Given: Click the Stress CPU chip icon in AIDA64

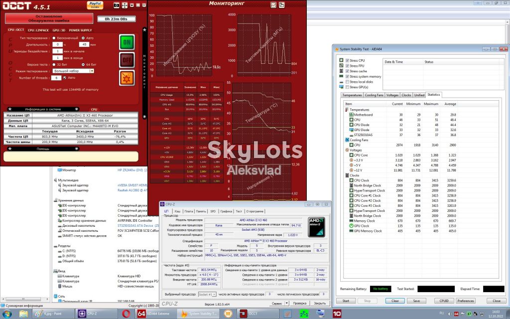Looking at the screenshot, I should click(x=341, y=60).
